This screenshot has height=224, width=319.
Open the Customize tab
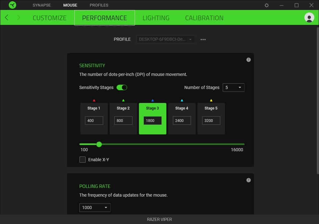coord(50,18)
